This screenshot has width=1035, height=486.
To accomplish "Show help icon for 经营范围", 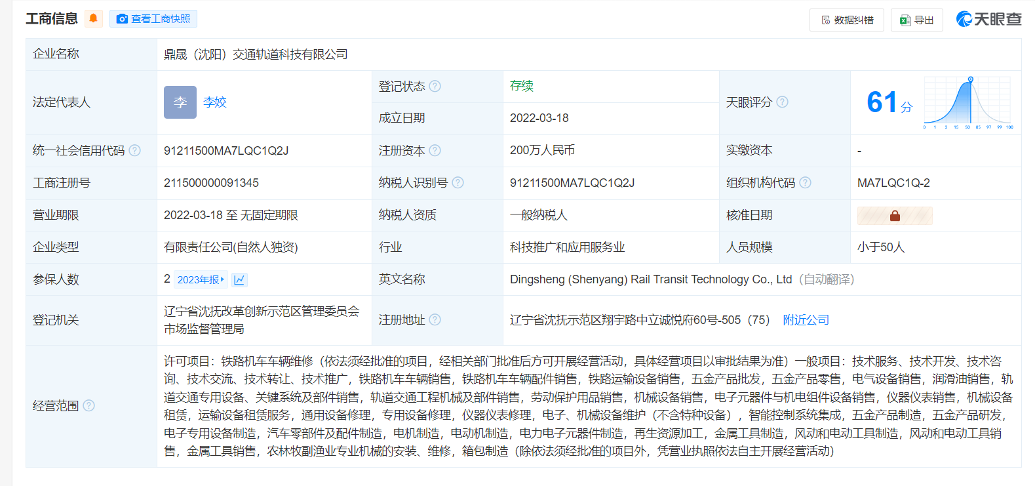I will (89, 406).
